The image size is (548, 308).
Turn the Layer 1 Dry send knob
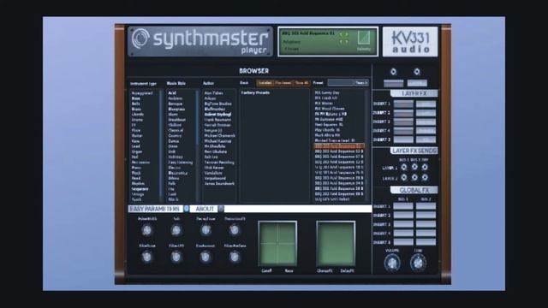(x=425, y=168)
